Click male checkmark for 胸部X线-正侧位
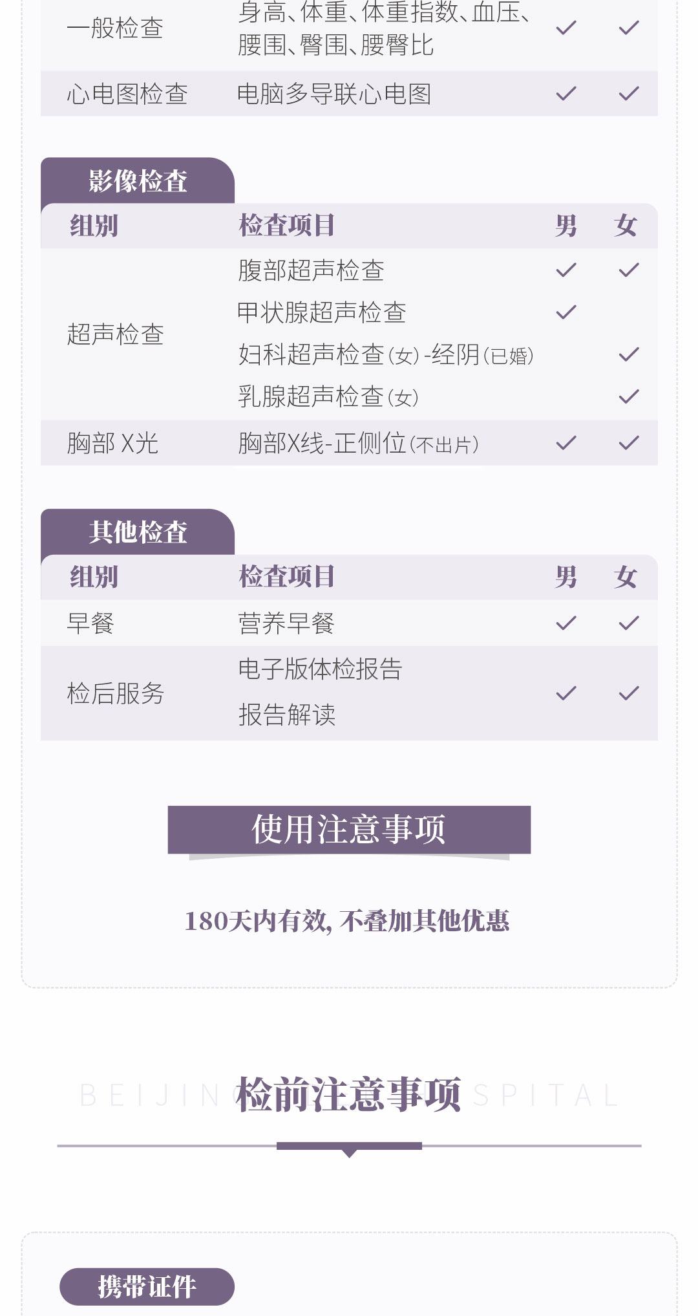Image resolution: width=698 pixels, height=1316 pixels. (x=566, y=443)
